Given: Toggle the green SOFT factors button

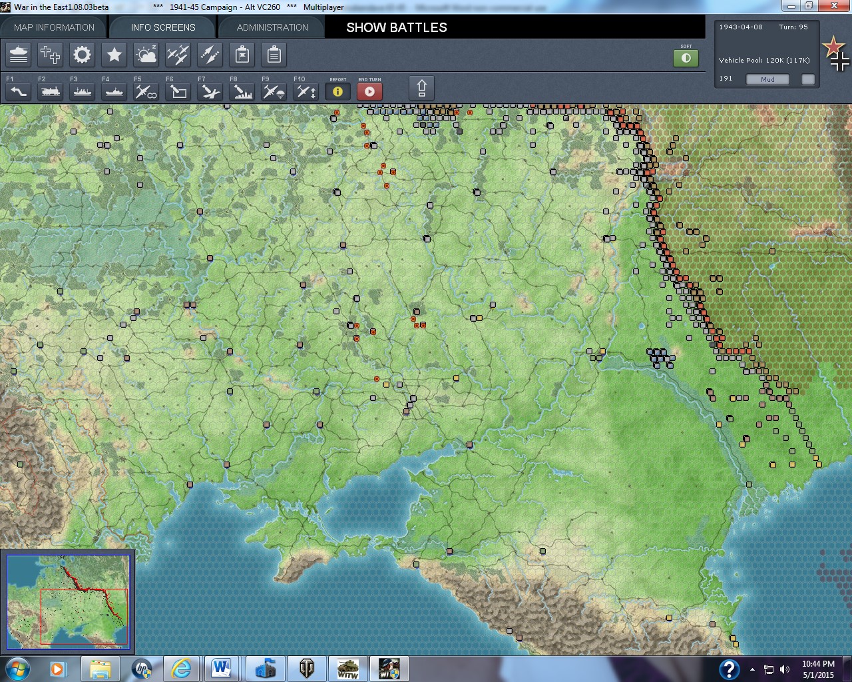Looking at the screenshot, I should [686, 58].
